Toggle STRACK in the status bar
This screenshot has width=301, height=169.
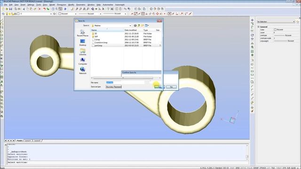263,168
